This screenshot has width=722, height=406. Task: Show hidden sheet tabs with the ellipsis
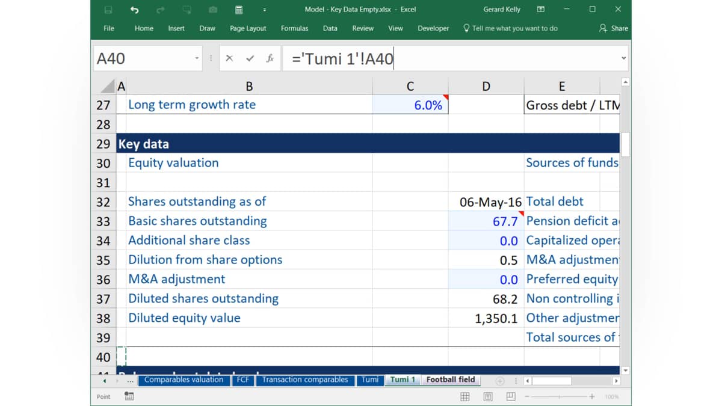[x=130, y=381]
